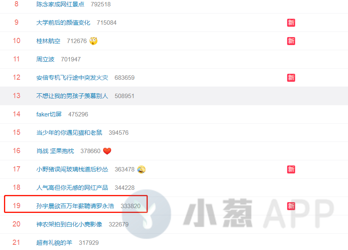Click the 新 badge beside 小野猪误闯玻璃栈道后秒怂
This screenshot has width=348, height=250.
(x=291, y=169)
